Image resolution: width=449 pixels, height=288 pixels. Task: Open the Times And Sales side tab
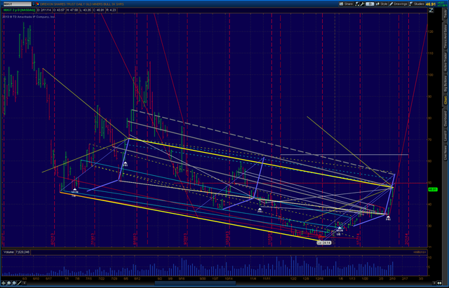(445, 36)
